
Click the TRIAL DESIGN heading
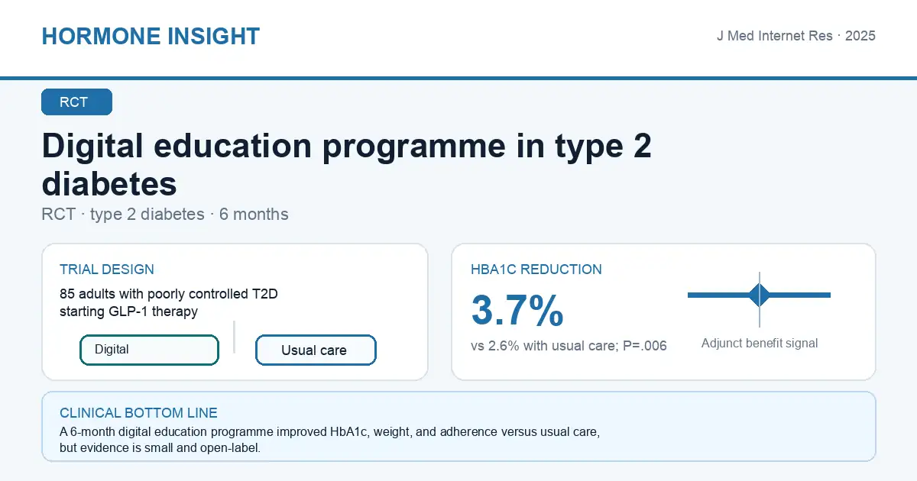point(107,270)
